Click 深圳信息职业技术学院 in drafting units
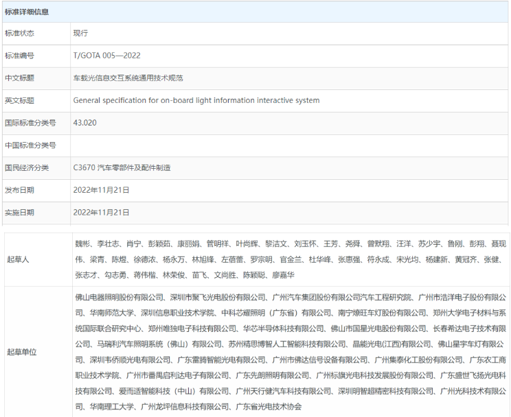This screenshot has height=417, width=511. click(x=178, y=313)
